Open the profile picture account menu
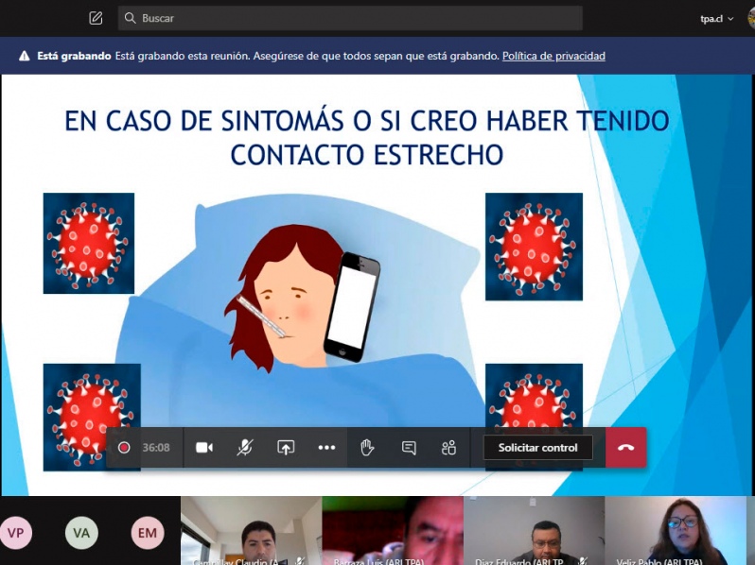Viewport: 755px width, 565px height. pyautogui.click(x=749, y=19)
